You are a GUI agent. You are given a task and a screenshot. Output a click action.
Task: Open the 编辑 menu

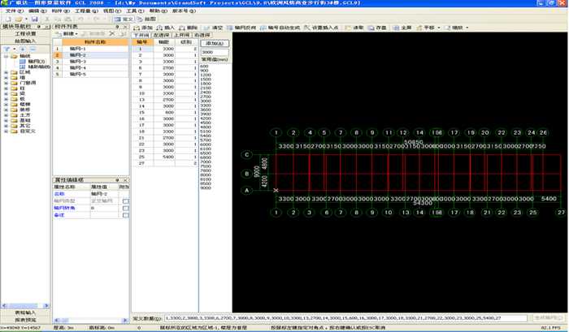click(x=37, y=11)
